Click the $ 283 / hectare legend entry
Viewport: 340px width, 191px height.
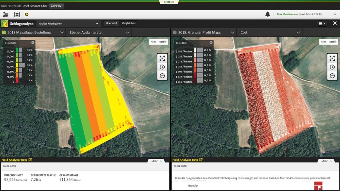pyautogui.click(x=184, y=67)
